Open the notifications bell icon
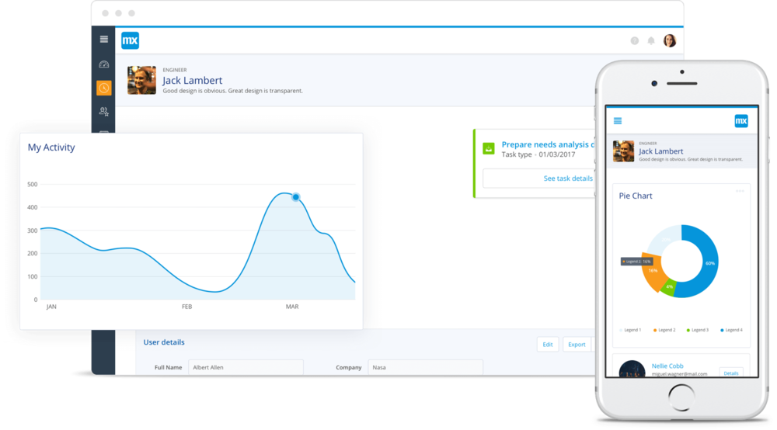 [x=651, y=41]
